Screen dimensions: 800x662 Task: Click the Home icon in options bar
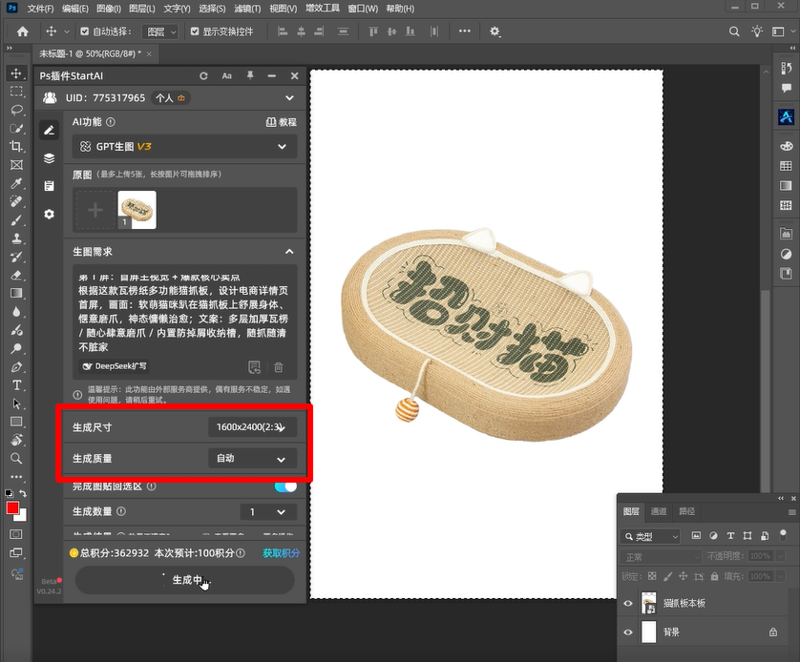click(23, 31)
